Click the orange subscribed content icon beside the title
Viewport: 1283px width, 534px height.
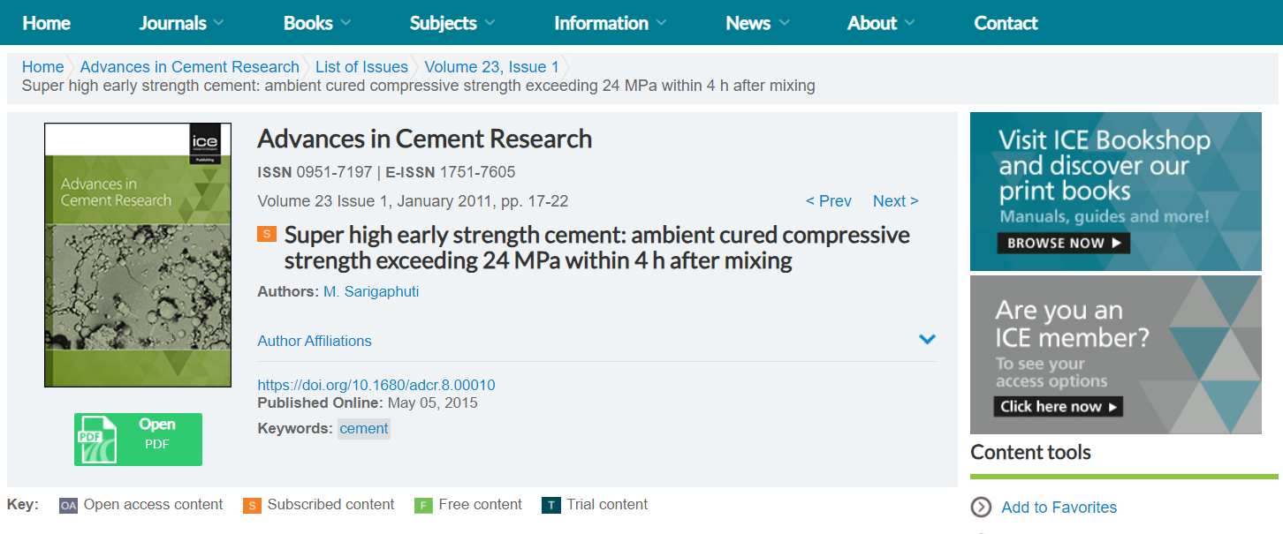tap(266, 234)
